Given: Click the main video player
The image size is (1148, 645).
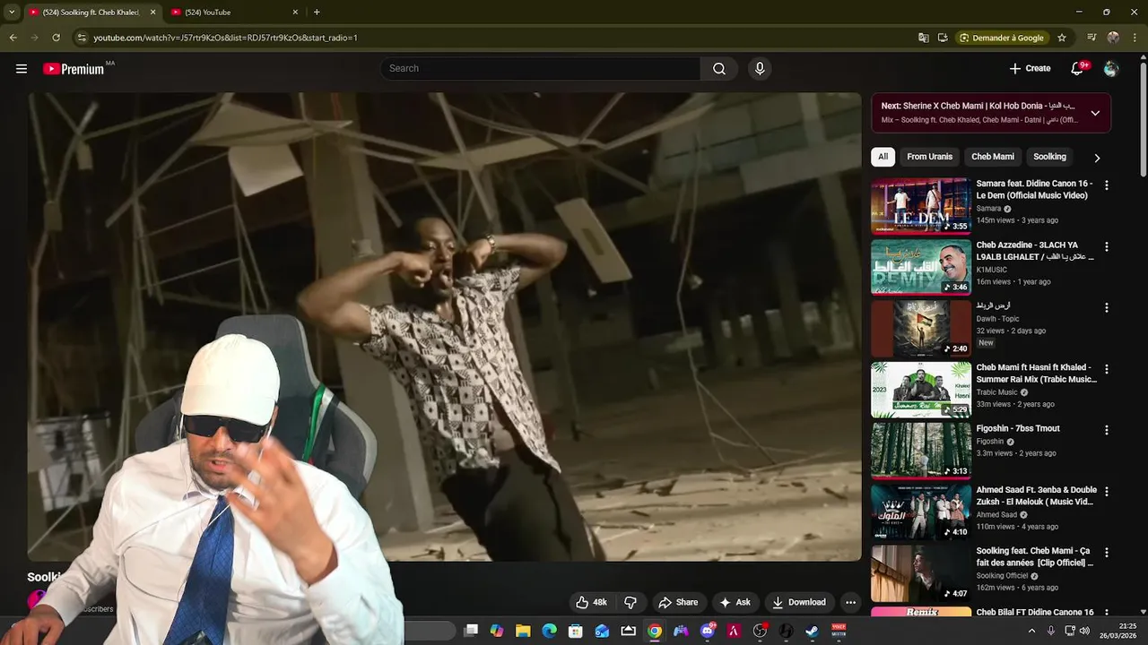Looking at the screenshot, I should 444,327.
